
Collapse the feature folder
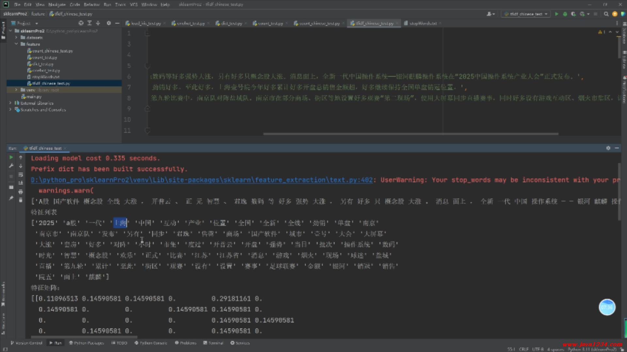16,44
